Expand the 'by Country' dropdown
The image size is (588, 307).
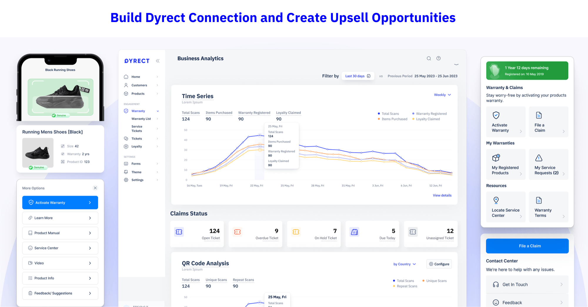click(x=404, y=264)
